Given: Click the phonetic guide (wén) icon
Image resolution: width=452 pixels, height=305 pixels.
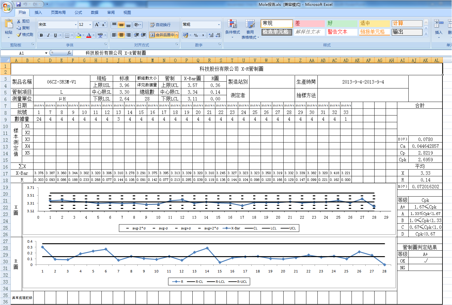Looking at the screenshot, I should [100, 35].
